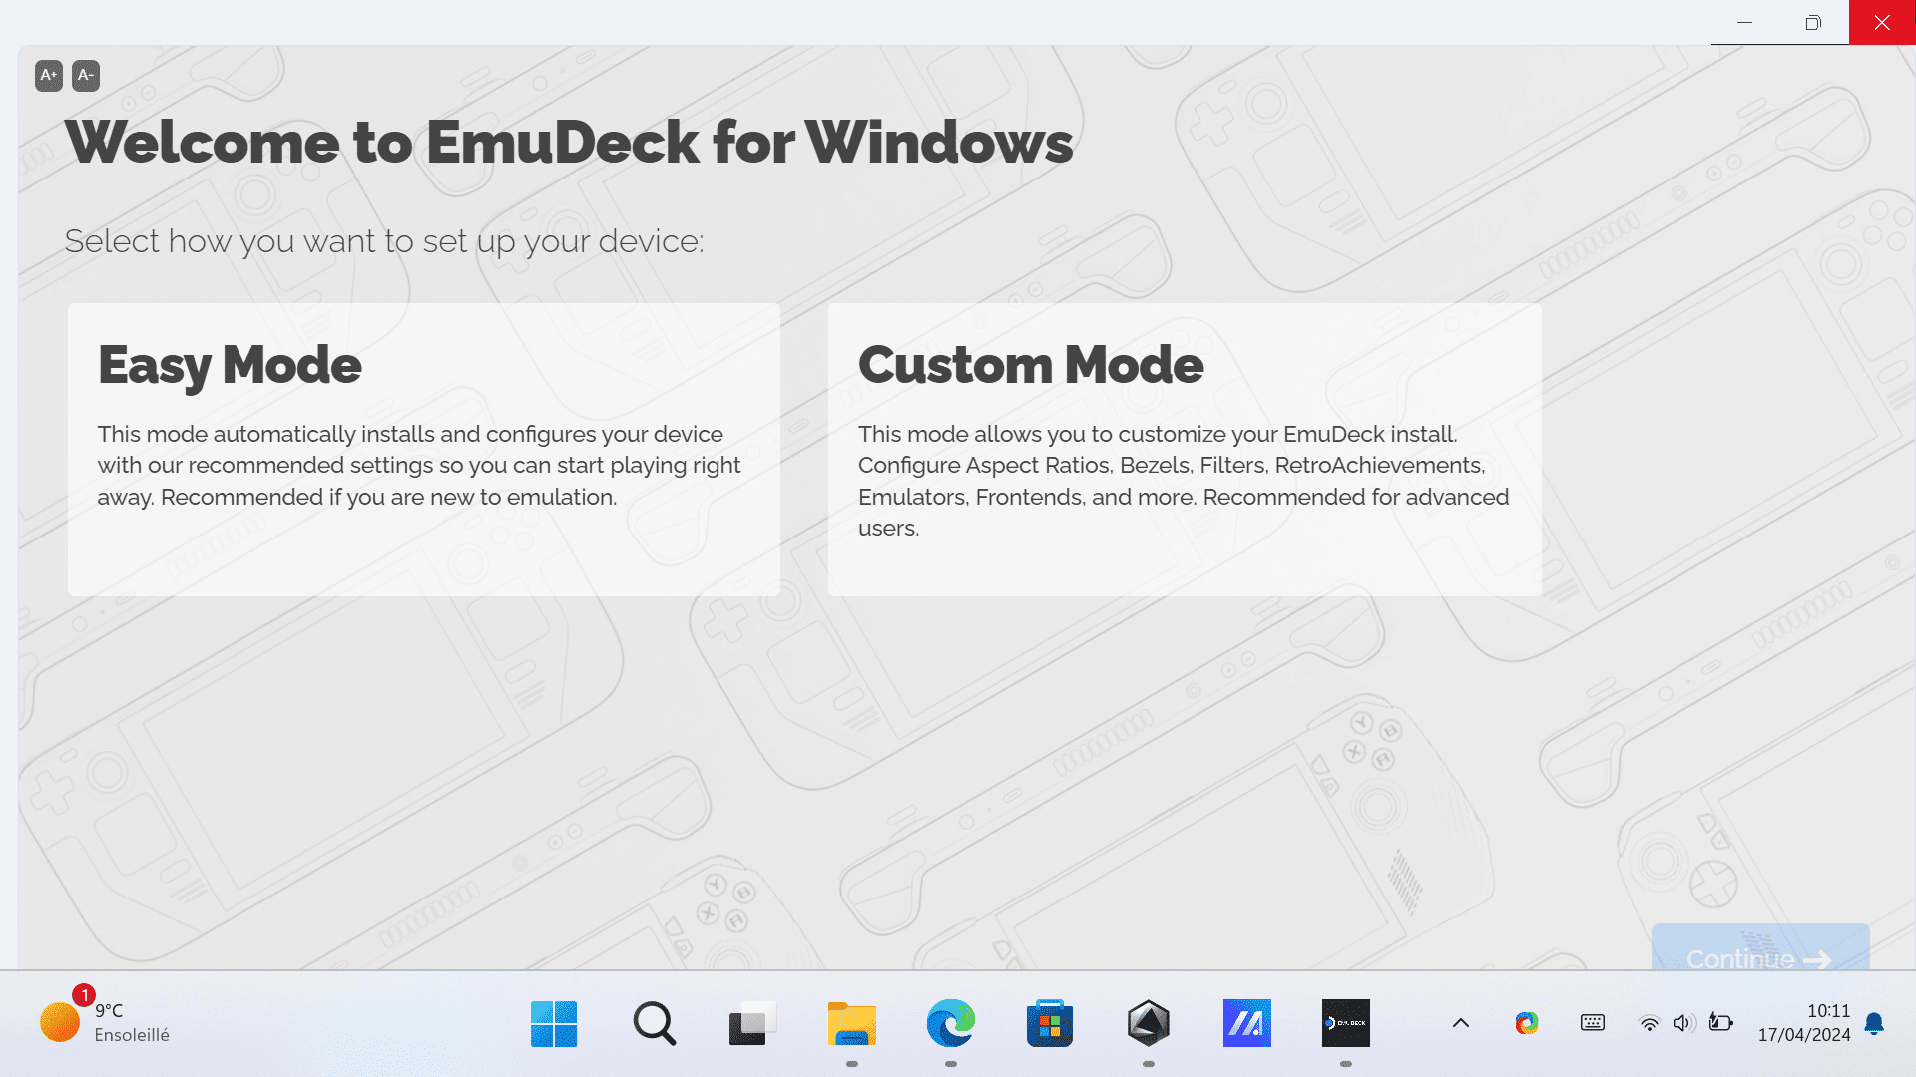Open the Windows Start menu
Image resolution: width=1916 pixels, height=1077 pixels.
click(554, 1023)
